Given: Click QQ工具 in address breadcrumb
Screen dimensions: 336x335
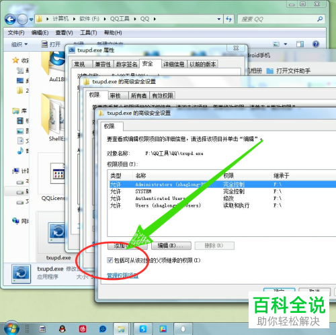Looking at the screenshot, I should (x=120, y=19).
